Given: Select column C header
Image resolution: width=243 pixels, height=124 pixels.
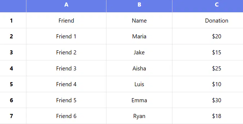Looking at the screenshot, I should pos(208,6).
